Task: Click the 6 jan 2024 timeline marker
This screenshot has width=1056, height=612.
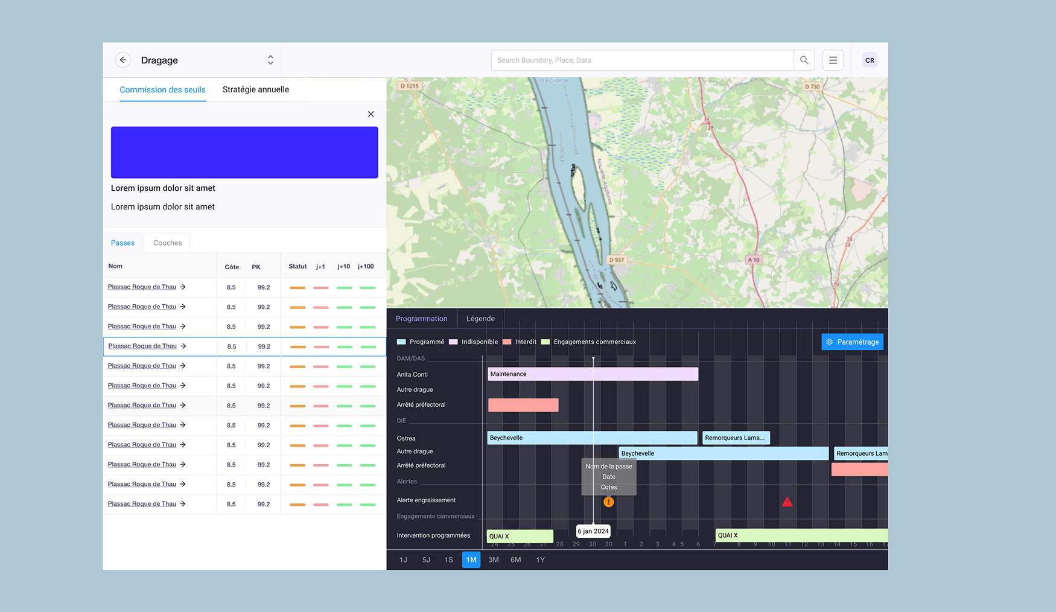Action: pos(593,531)
